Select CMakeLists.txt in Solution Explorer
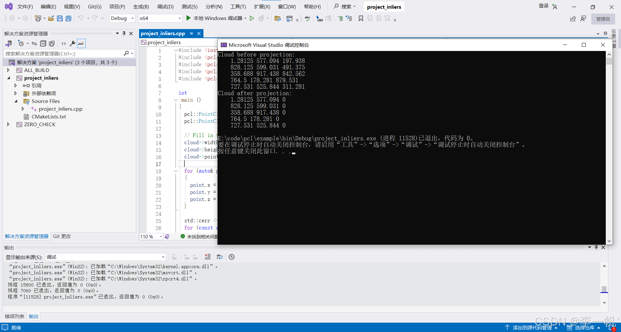The height and width of the screenshot is (332, 621). [49, 116]
